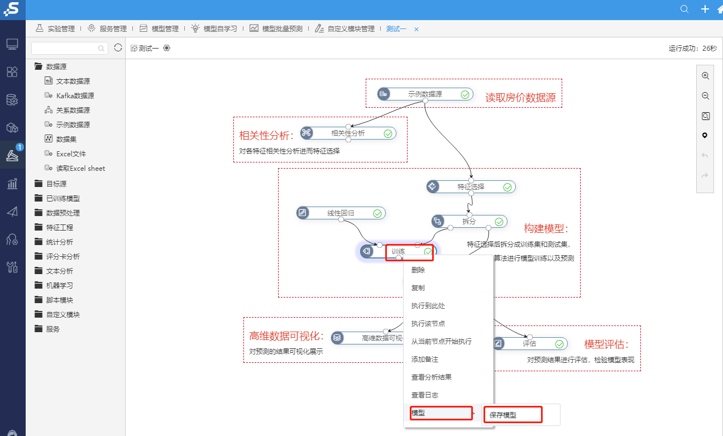
Task: Expand the 已训练模型 folder
Action: point(39,198)
